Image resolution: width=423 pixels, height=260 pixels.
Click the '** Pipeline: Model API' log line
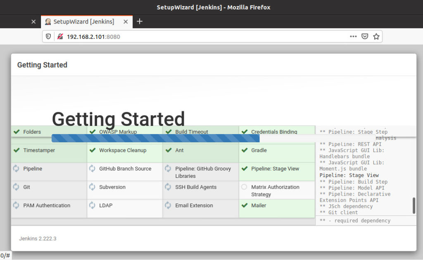tap(352, 188)
